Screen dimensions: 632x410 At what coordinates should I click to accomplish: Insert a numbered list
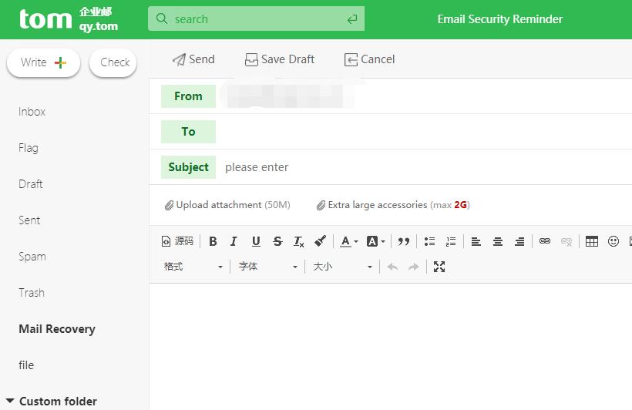pos(451,241)
